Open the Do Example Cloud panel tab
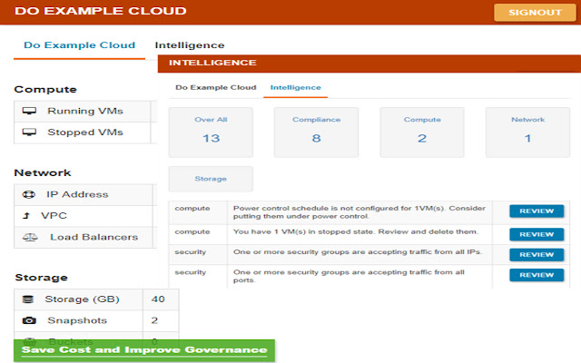The width and height of the screenshot is (581, 363). click(216, 88)
